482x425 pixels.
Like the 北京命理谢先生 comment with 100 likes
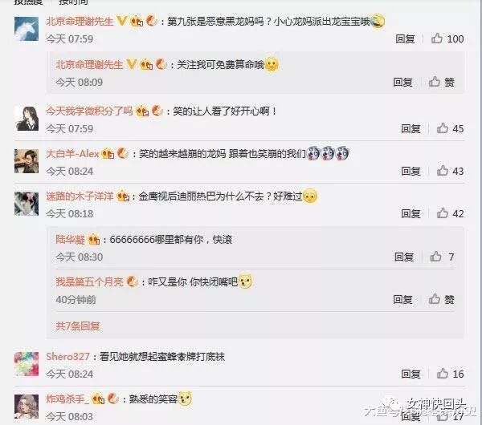point(447,38)
